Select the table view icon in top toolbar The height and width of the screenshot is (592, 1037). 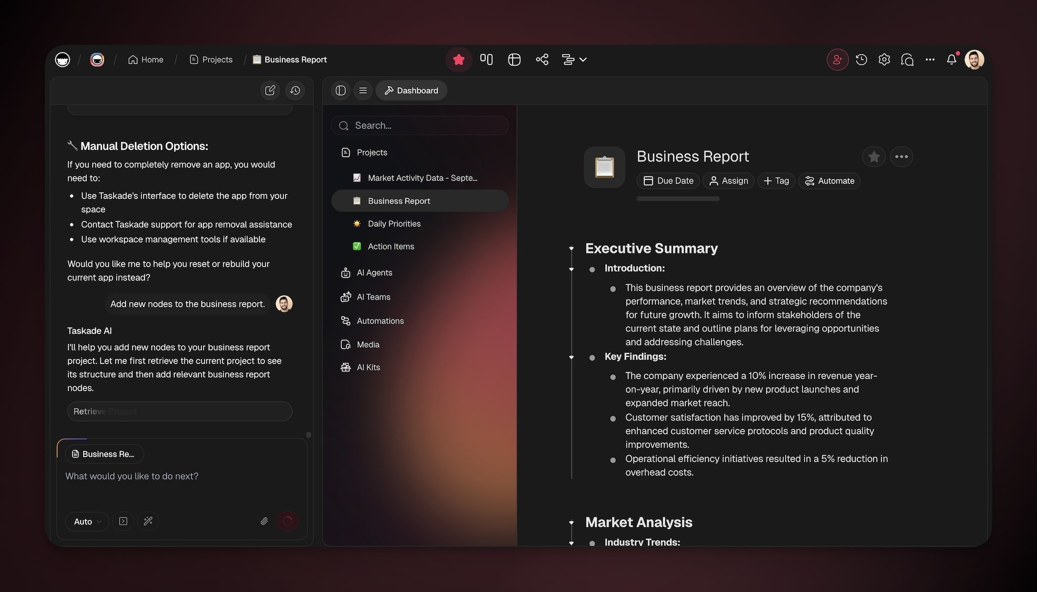[x=514, y=59]
